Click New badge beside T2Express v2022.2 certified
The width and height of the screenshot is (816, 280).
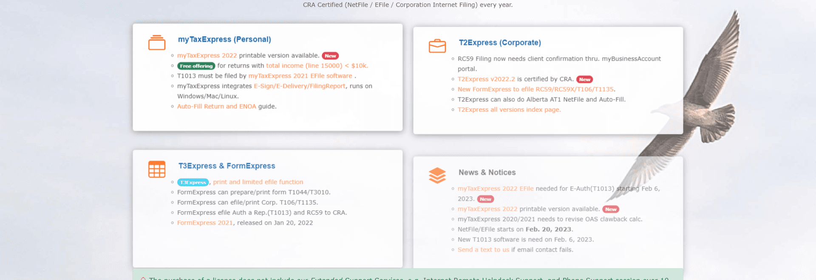(x=584, y=80)
